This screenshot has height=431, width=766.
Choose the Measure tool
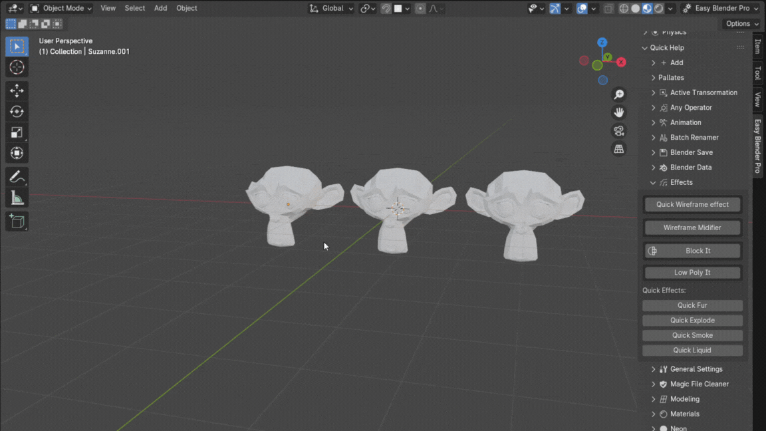[x=17, y=198]
